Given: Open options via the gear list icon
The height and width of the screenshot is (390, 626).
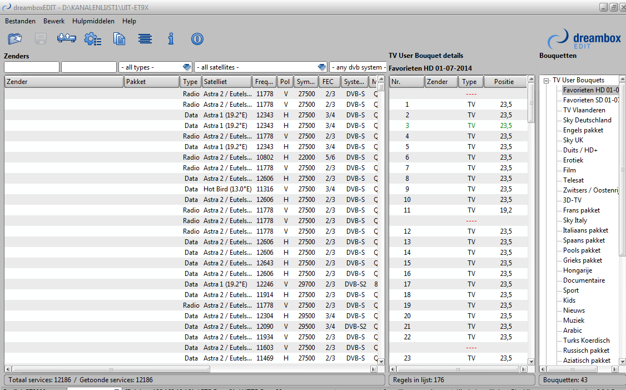Looking at the screenshot, I should (93, 39).
